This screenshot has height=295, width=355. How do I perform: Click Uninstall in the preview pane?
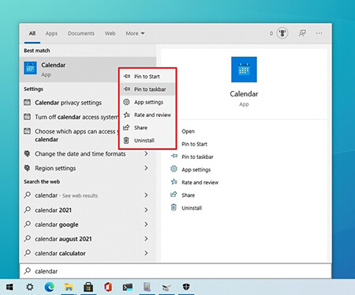(x=192, y=208)
